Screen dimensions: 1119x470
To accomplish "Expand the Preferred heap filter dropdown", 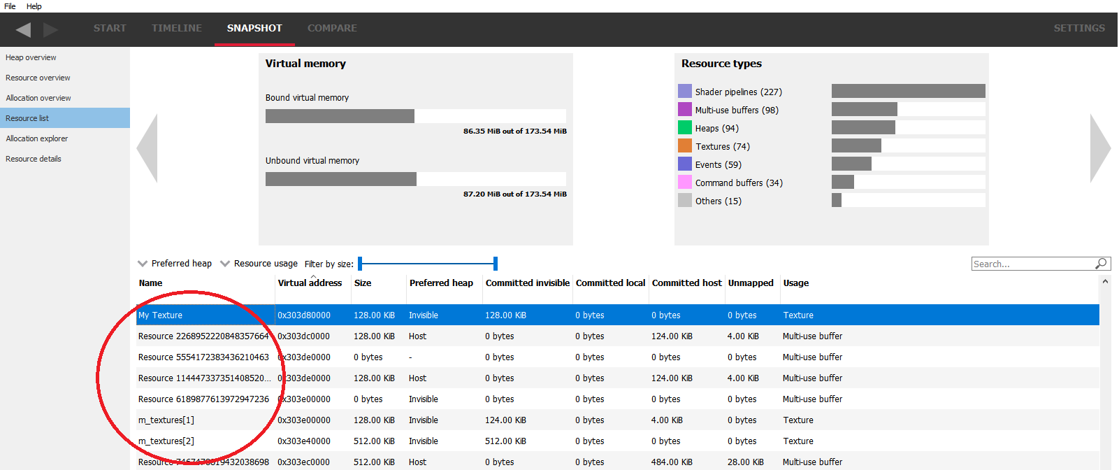I will pyautogui.click(x=175, y=264).
